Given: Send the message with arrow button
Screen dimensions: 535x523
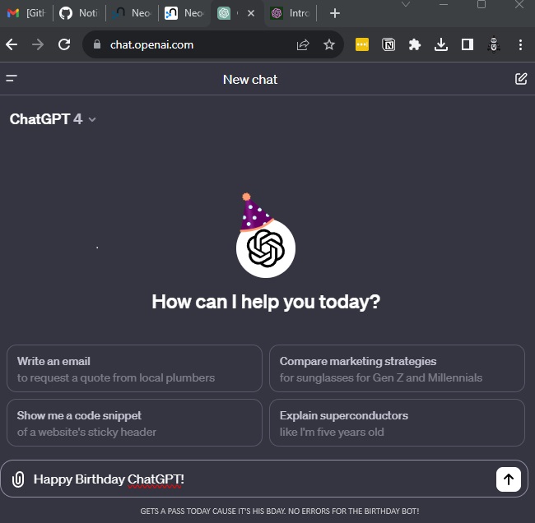Looking at the screenshot, I should (508, 479).
